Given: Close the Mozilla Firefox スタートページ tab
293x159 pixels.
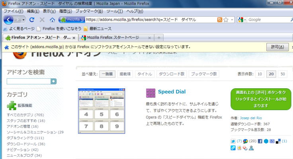Looking at the screenshot, I should pos(150,38).
